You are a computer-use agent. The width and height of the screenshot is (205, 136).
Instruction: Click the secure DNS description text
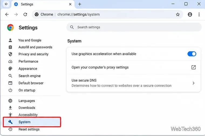tap(121, 86)
